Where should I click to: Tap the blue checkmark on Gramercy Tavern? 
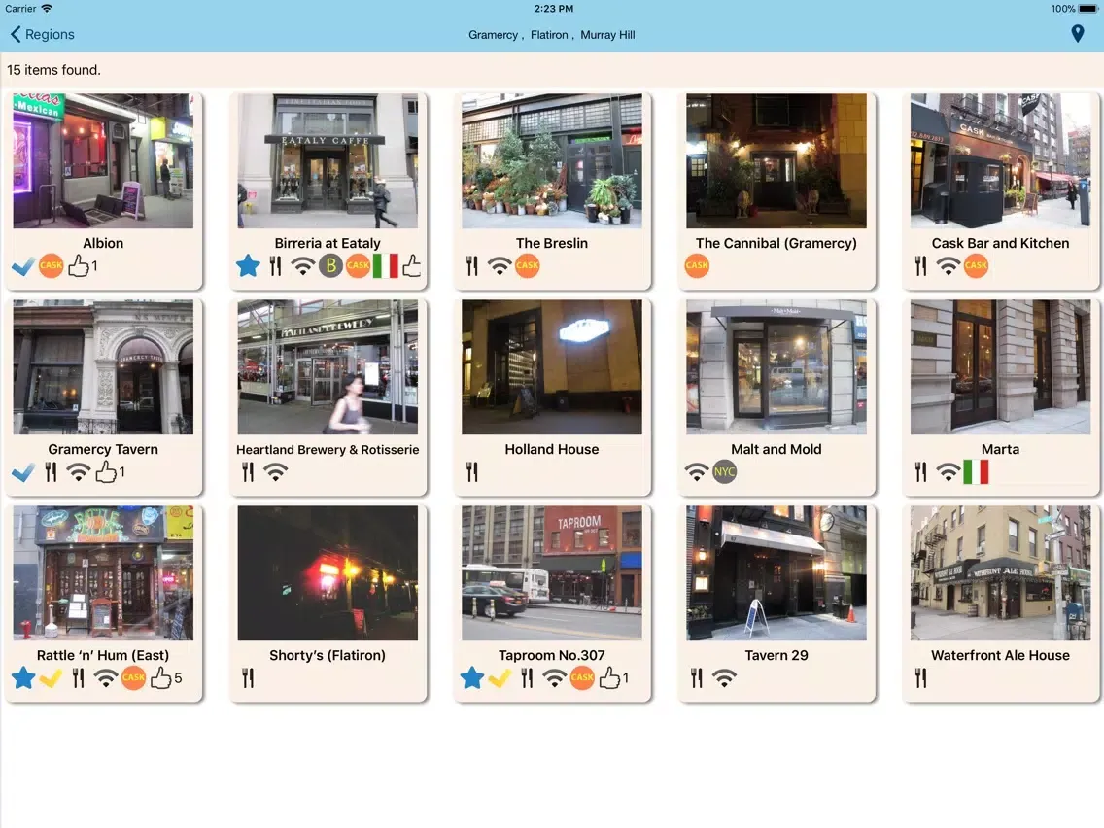click(x=22, y=472)
